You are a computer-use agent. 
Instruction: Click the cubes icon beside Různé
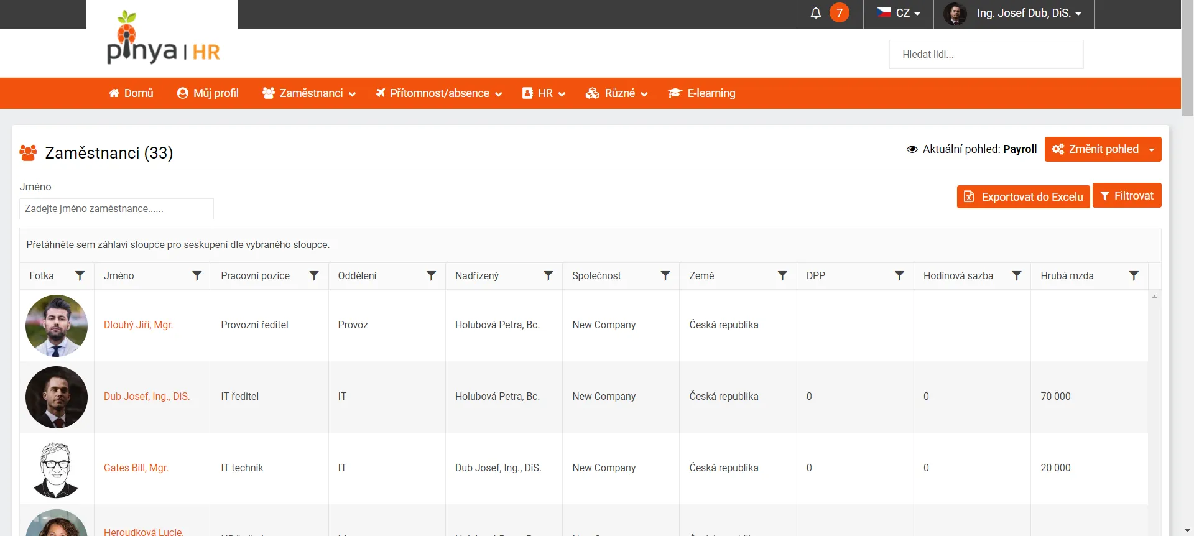[x=593, y=93]
